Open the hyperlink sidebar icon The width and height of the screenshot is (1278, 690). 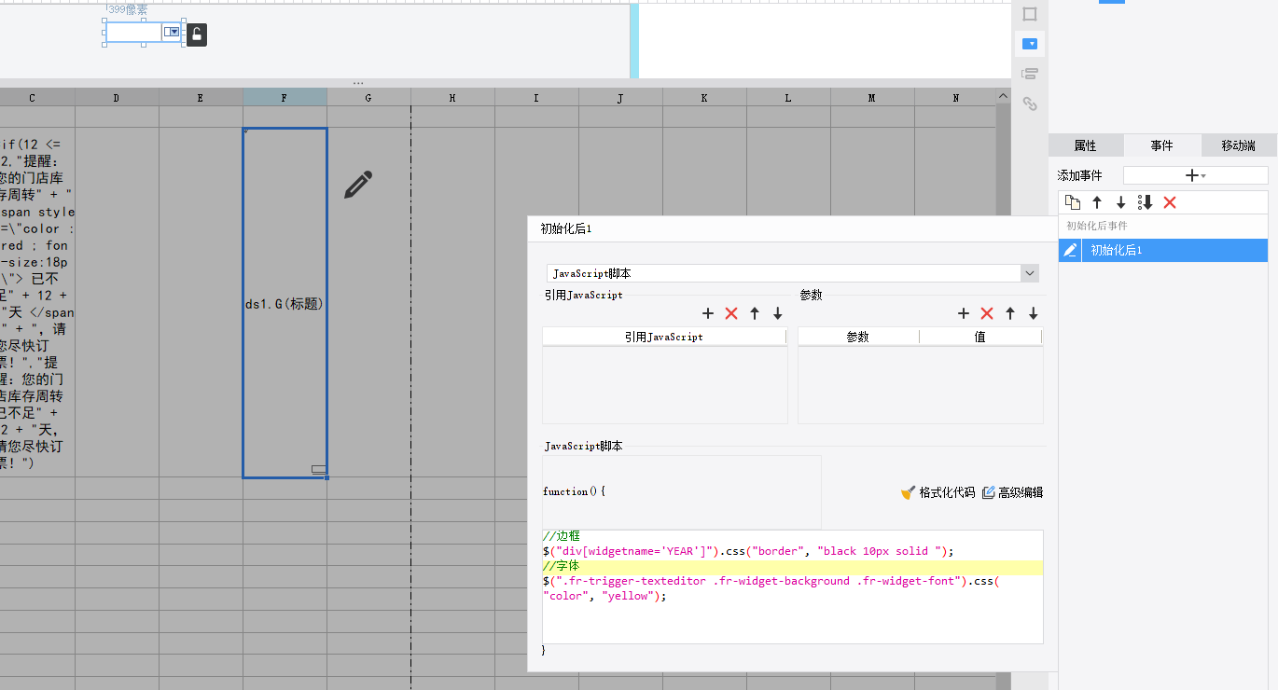tap(1030, 104)
